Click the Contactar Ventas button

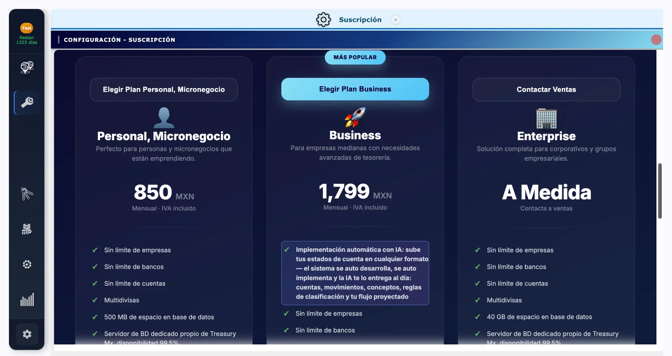tap(546, 89)
